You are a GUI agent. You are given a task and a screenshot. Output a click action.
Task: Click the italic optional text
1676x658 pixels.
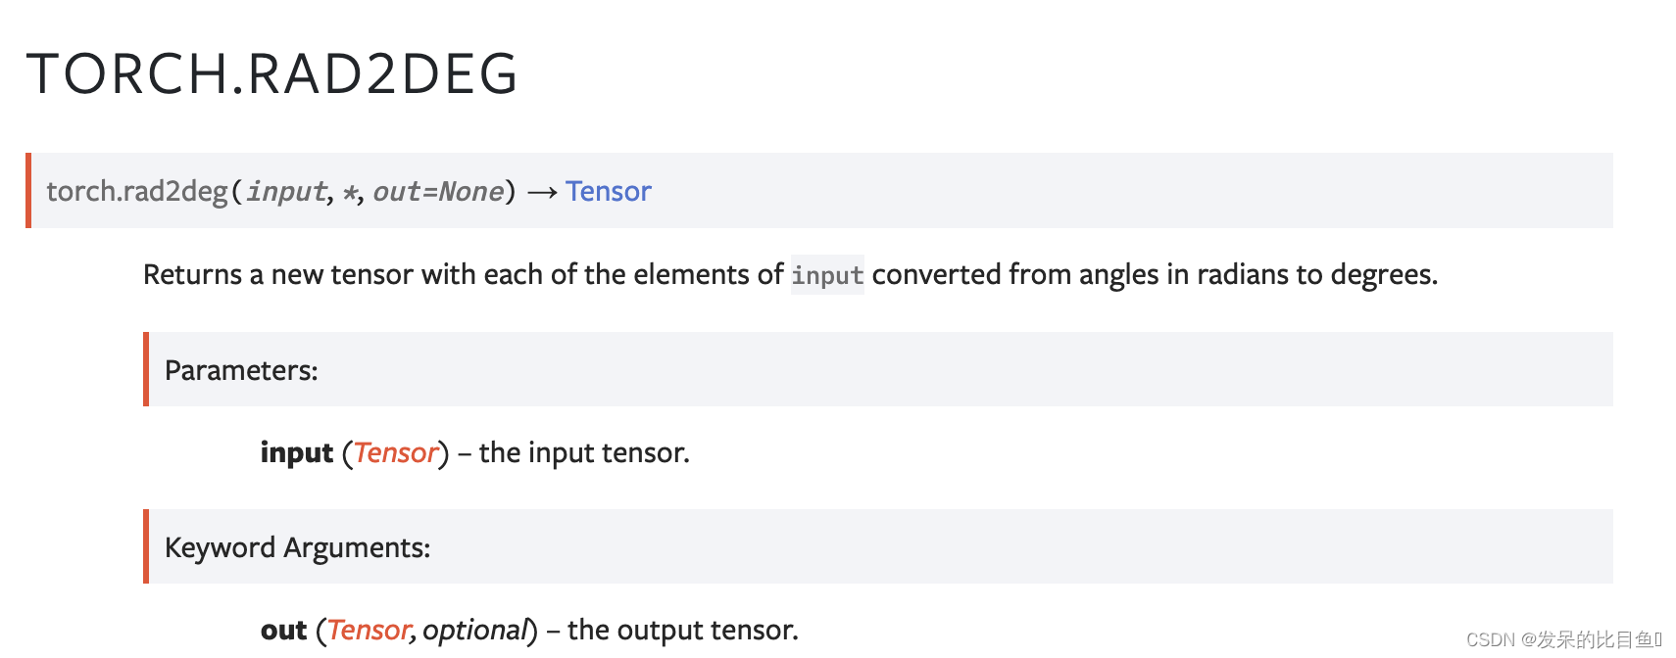475,630
